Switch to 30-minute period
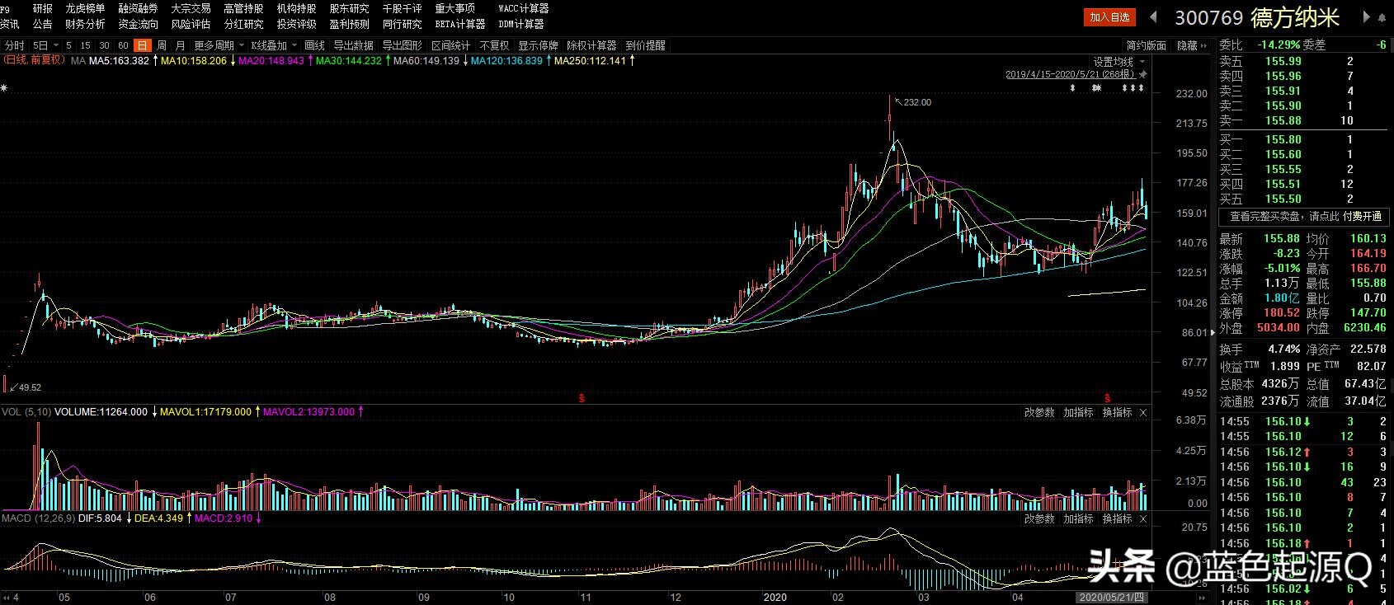The image size is (1394, 605). point(104,45)
